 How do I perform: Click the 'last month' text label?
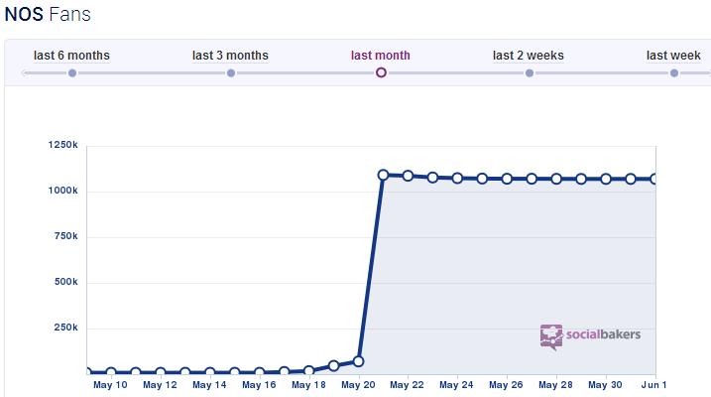(381, 56)
